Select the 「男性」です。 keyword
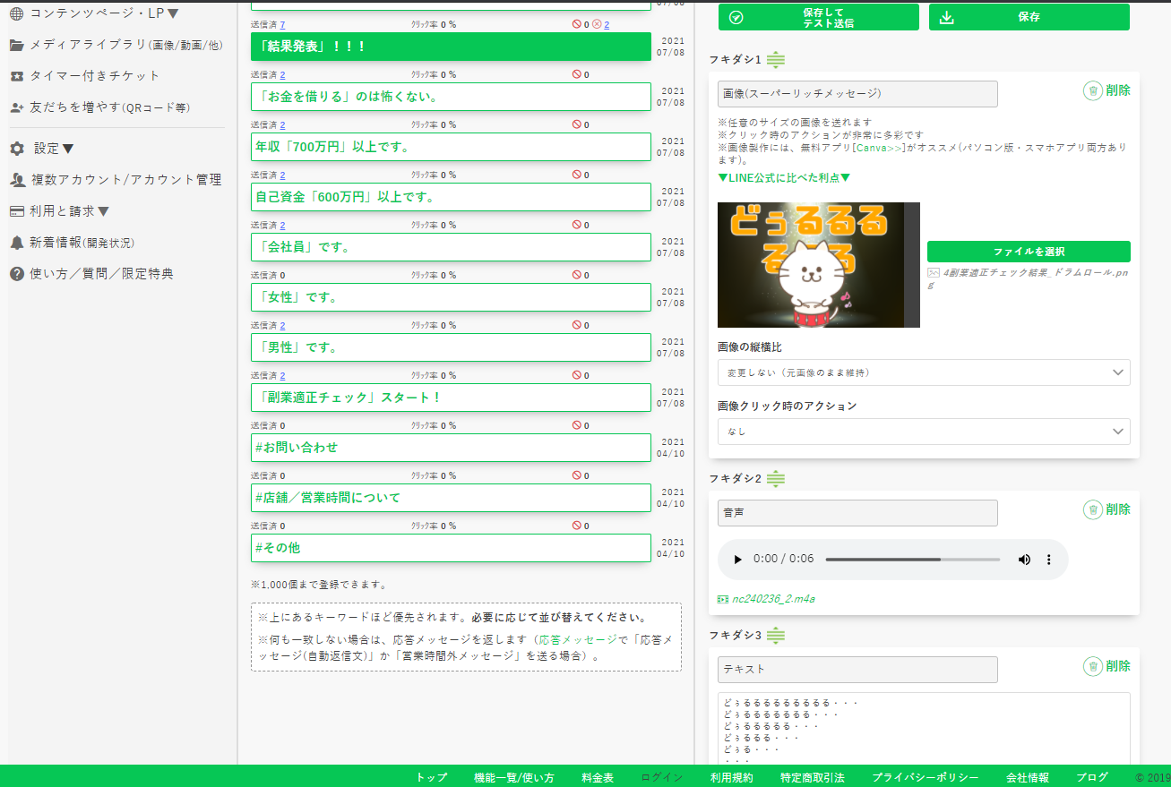Image resolution: width=1171 pixels, height=787 pixels. pos(451,347)
